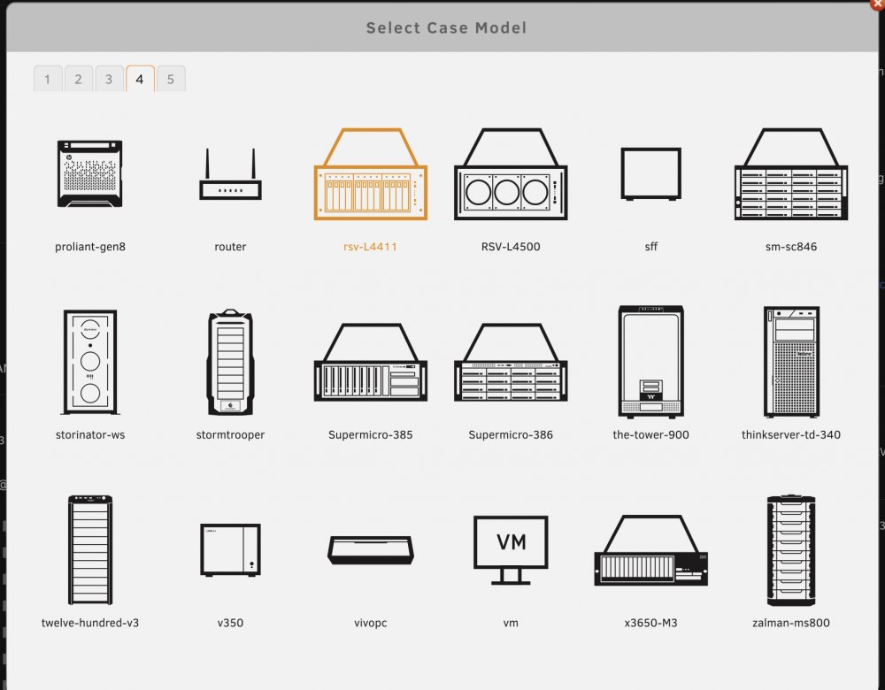Jump to page 5 tab
This screenshot has height=690, width=885.
pos(171,79)
